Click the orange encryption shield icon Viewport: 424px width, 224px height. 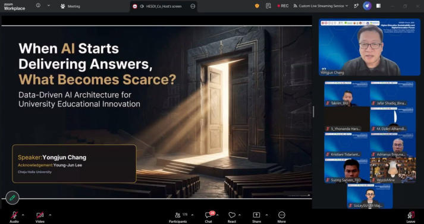coord(257,6)
